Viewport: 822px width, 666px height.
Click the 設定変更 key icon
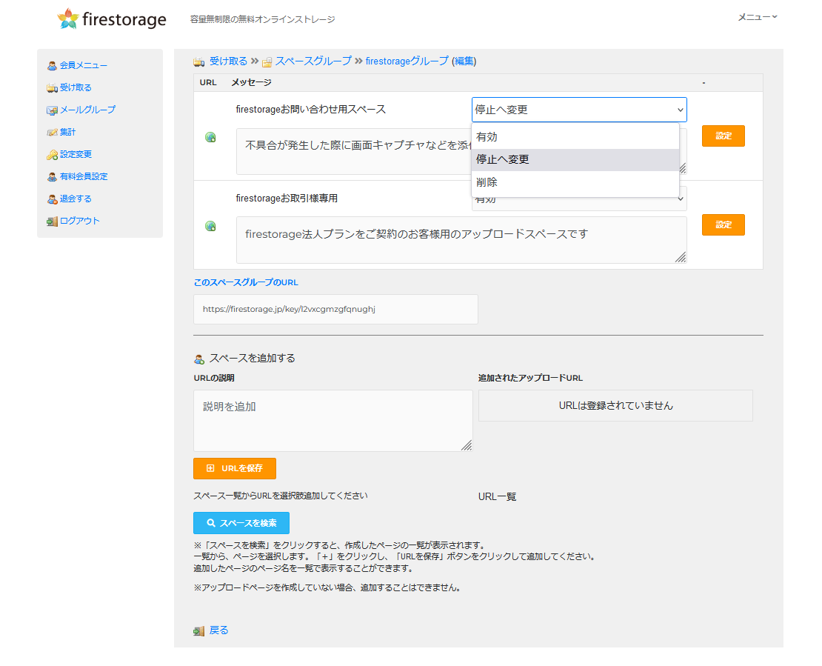52,155
